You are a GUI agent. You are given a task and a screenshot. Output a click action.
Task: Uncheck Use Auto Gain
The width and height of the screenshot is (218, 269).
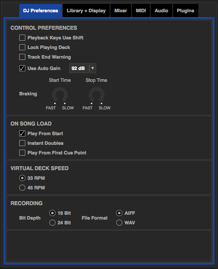click(22, 68)
